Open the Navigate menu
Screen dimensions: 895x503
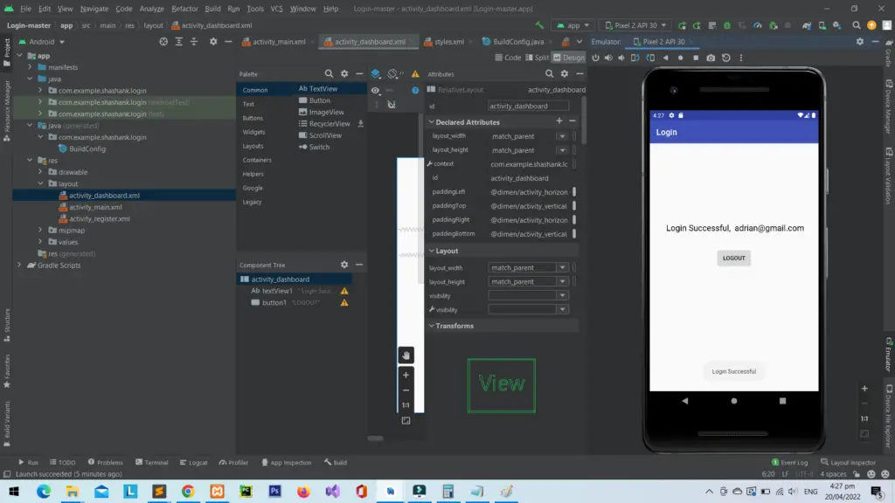(x=95, y=8)
